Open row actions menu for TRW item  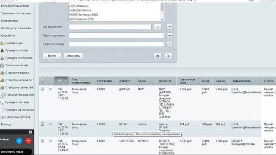click(x=50, y=89)
